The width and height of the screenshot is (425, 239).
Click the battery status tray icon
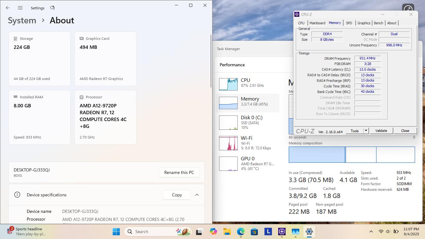396,232
